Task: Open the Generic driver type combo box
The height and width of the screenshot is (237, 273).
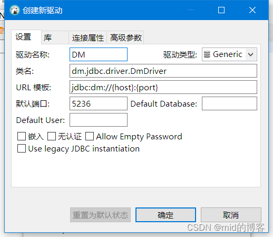Action: (229, 54)
